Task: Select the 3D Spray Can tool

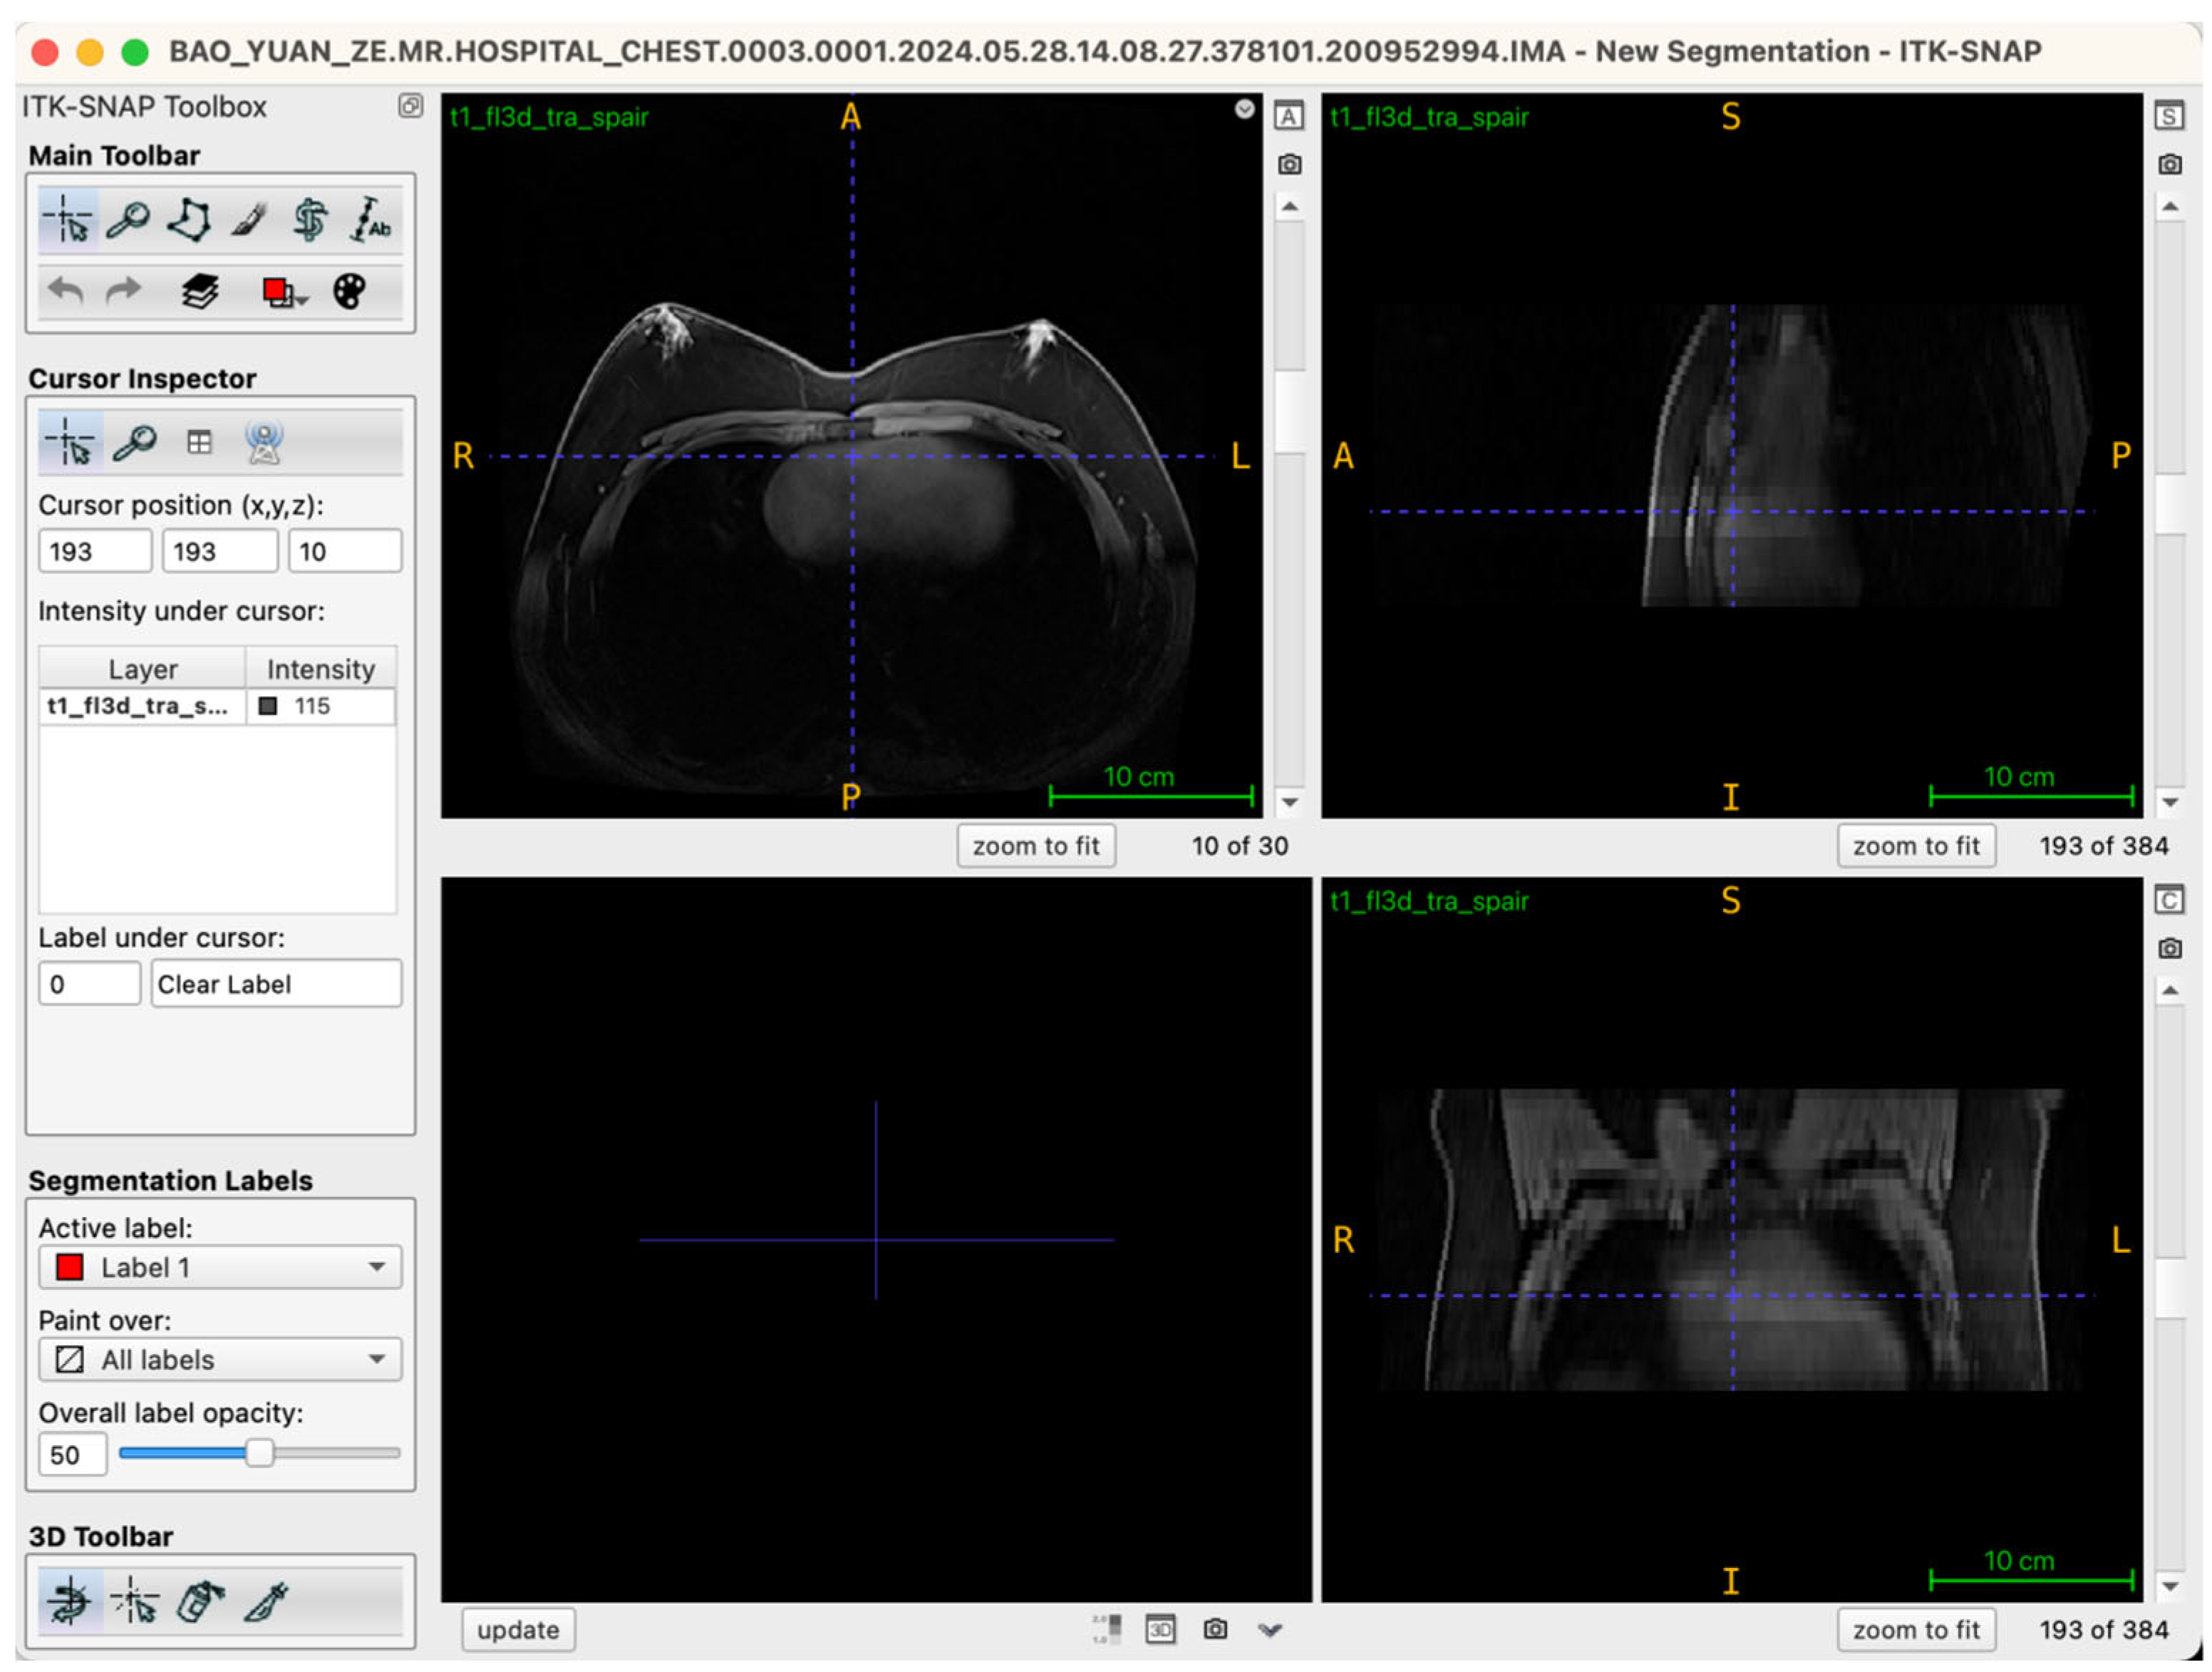Action: tap(200, 1601)
